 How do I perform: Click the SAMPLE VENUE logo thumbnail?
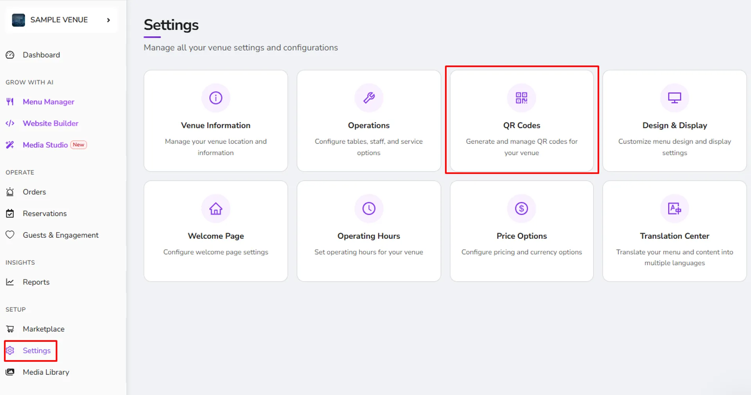click(18, 20)
